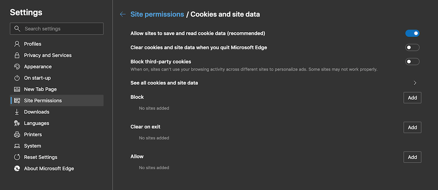Click the Printers icon in sidebar
Viewport: 438px width, 190px height.
pyautogui.click(x=17, y=134)
